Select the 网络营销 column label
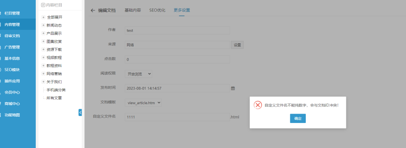Viewport: 406px width, 148px height. (x=54, y=74)
